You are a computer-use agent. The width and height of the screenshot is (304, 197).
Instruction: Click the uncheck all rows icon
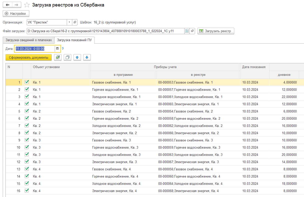[x=67, y=57]
